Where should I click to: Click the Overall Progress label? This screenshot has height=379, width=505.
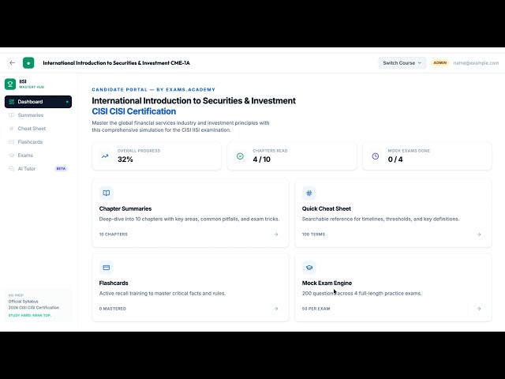(139, 151)
